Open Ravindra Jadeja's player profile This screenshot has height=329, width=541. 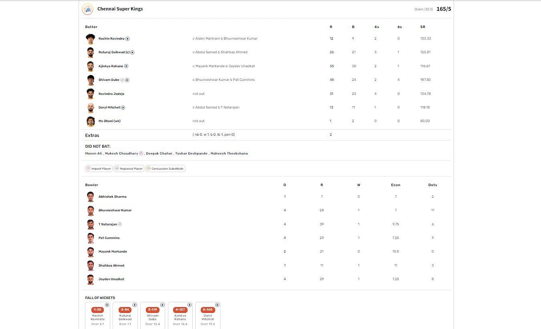pyautogui.click(x=111, y=94)
